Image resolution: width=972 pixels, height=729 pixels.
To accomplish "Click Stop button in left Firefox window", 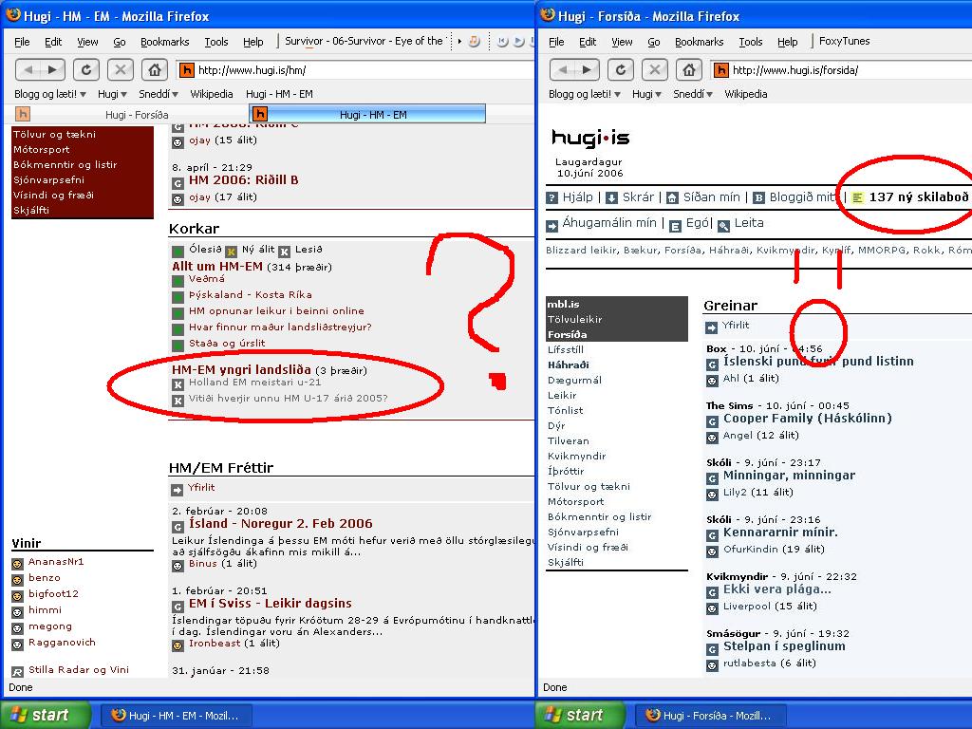I will 121,70.
